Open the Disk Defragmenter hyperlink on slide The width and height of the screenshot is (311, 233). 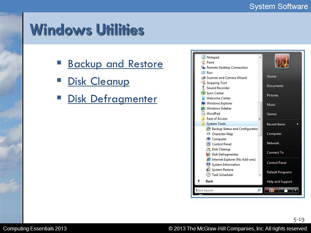tap(112, 99)
